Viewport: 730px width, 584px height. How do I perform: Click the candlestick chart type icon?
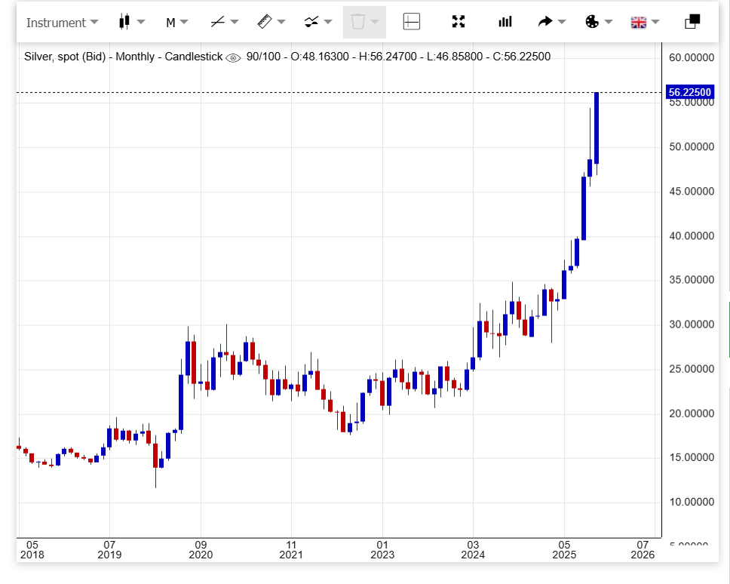pos(125,22)
